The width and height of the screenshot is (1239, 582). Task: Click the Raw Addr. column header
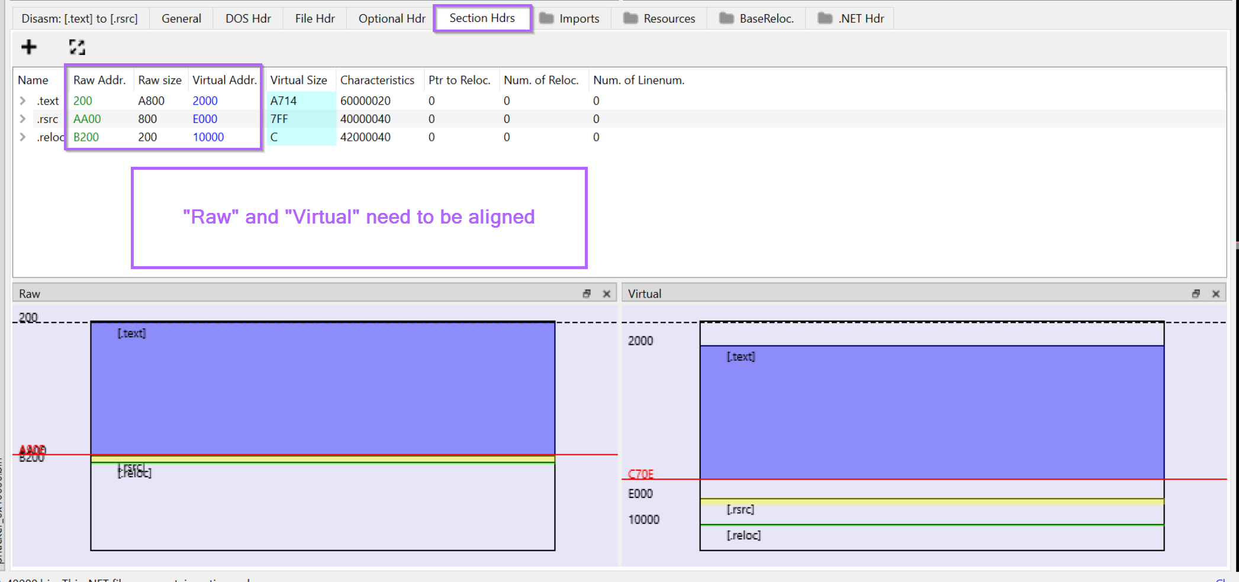point(99,80)
